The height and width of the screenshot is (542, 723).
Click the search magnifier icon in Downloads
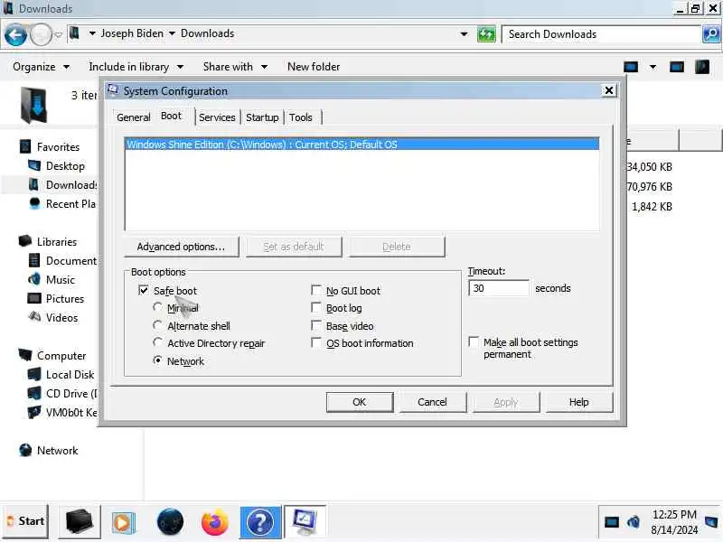tap(711, 34)
